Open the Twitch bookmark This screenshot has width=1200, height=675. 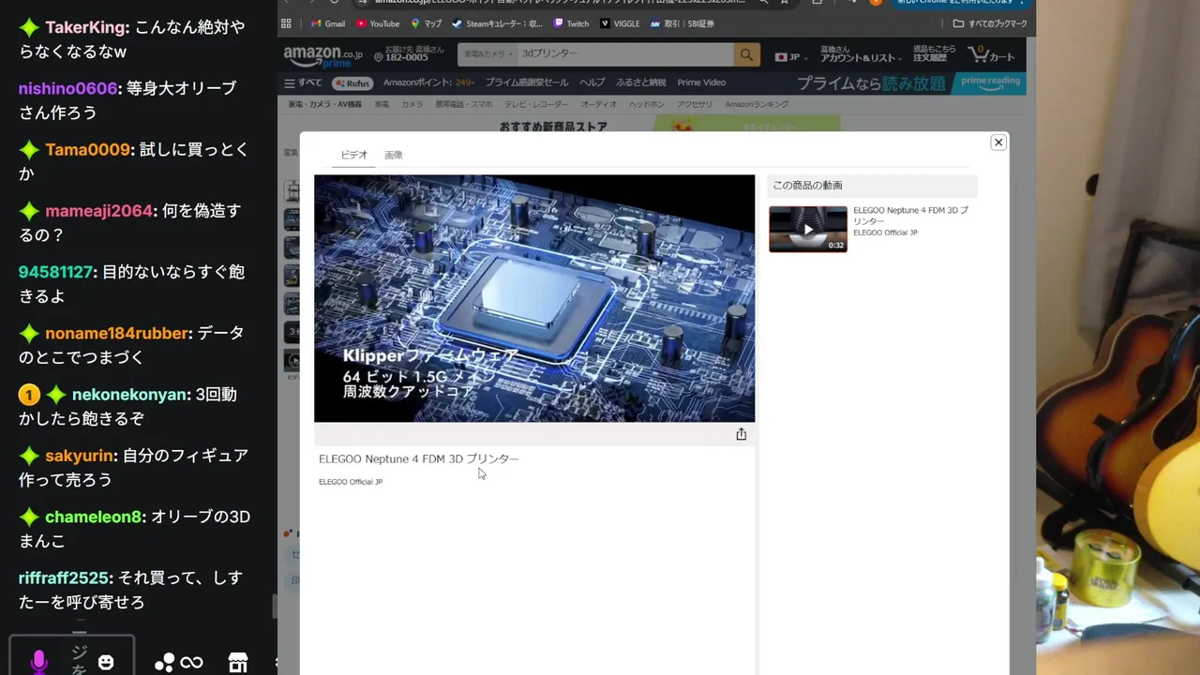pos(571,23)
